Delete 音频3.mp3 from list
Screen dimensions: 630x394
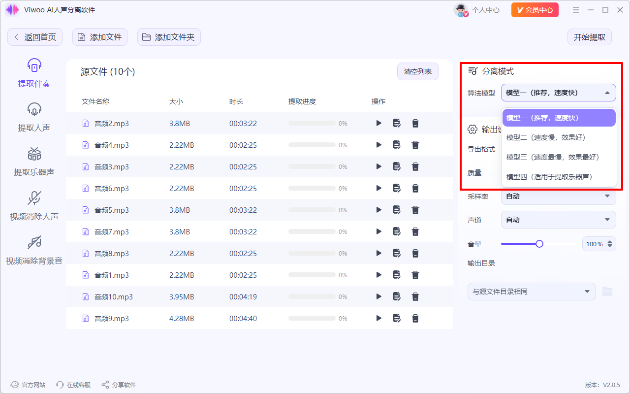pyautogui.click(x=415, y=166)
